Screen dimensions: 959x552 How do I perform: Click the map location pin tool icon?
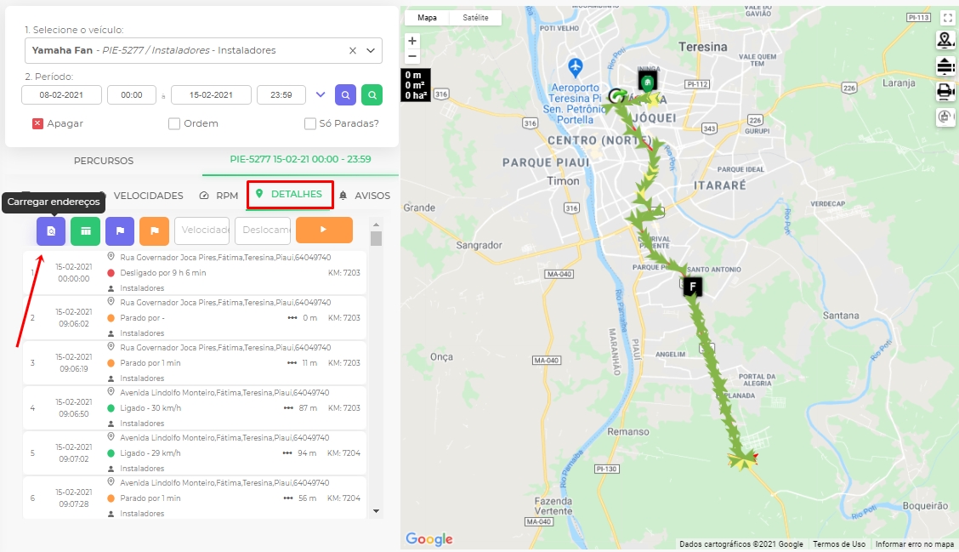point(945,40)
